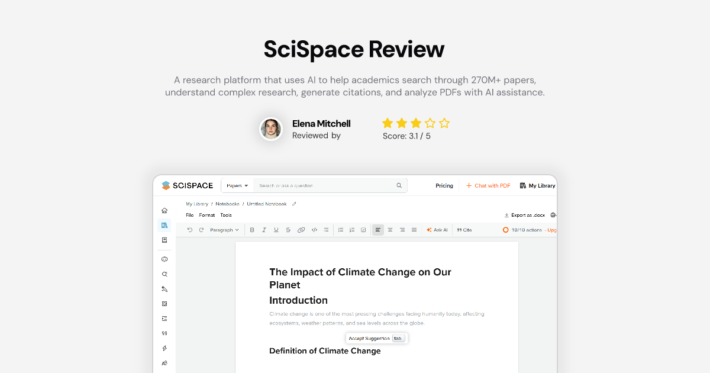Open the Tools menu

(x=226, y=215)
